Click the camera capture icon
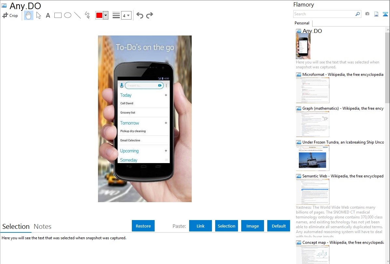The image size is (390, 264). pyautogui.click(x=367, y=14)
